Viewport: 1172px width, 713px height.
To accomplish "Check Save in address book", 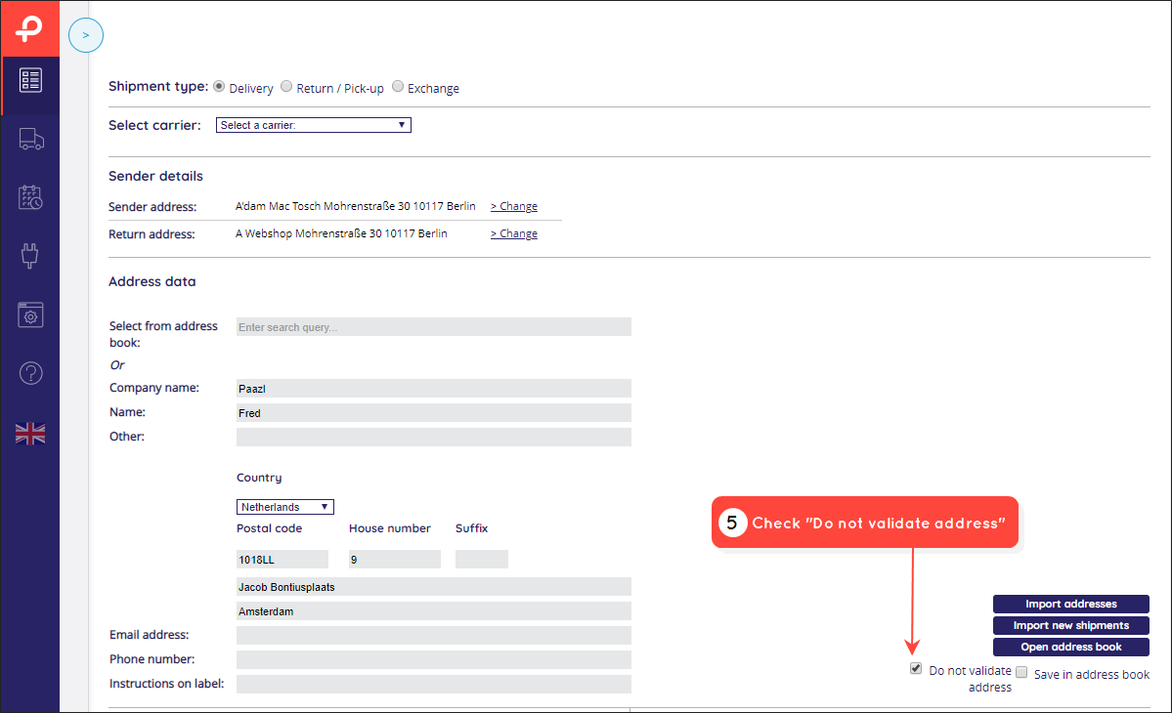I will tap(1021, 672).
